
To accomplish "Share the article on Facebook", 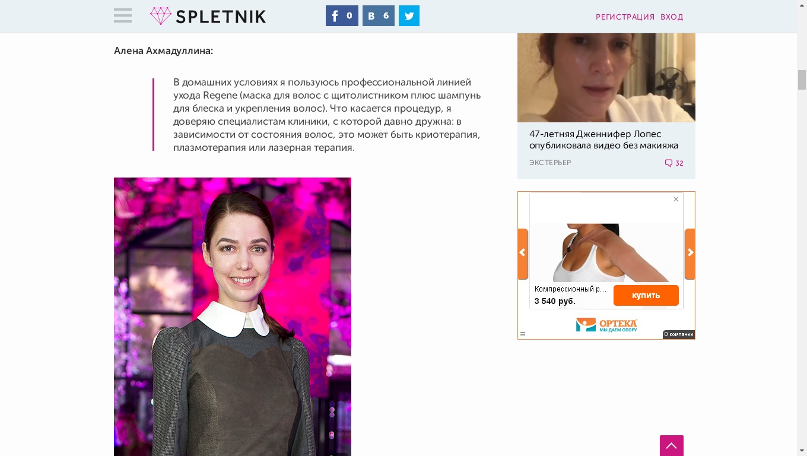I will click(342, 16).
